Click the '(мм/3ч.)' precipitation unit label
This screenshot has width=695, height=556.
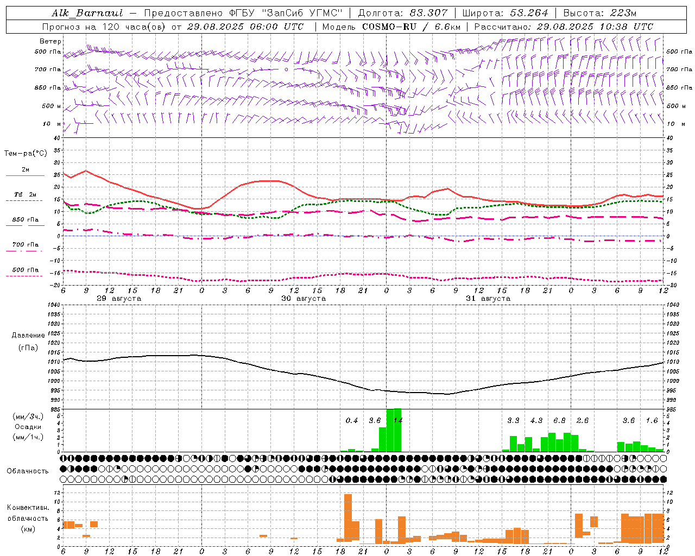click(x=28, y=416)
